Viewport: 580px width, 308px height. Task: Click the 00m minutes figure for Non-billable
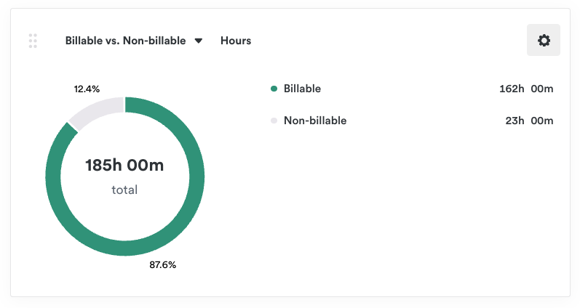click(x=542, y=121)
